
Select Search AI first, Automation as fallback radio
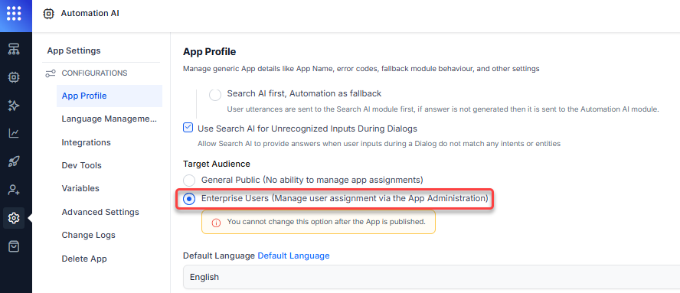[x=215, y=95]
